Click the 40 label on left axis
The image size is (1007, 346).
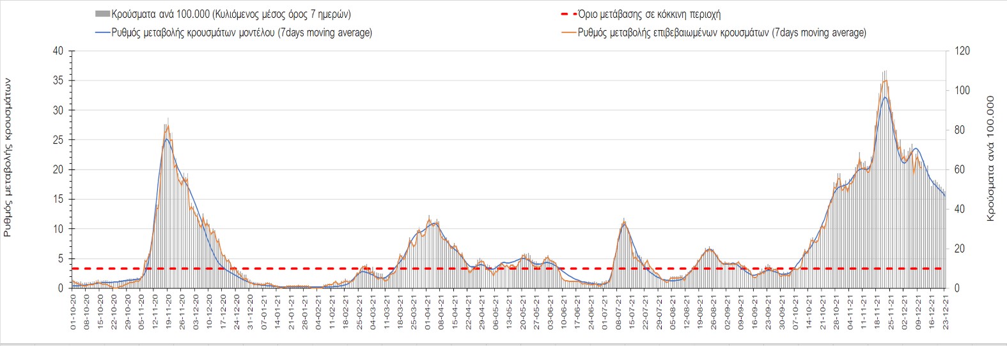click(58, 51)
